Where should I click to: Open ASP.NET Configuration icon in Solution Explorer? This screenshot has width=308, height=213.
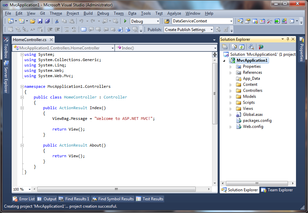click(x=261, y=47)
